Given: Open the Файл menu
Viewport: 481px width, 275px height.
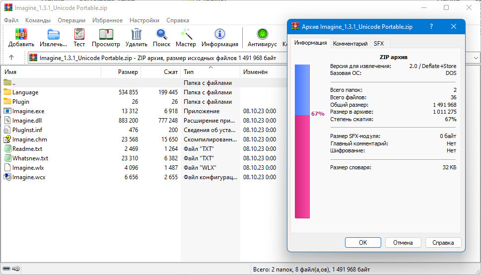Looking at the screenshot, I should (11, 20).
